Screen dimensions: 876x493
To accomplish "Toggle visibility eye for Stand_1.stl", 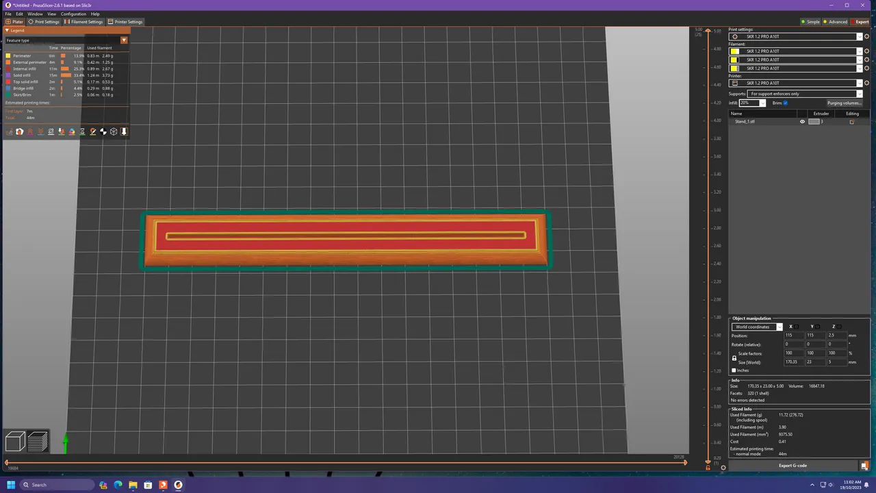I will pyautogui.click(x=802, y=122).
